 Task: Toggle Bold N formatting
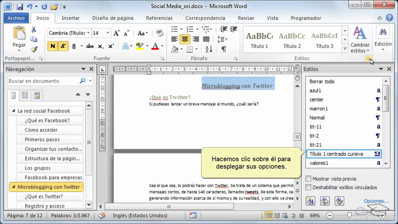[53, 46]
